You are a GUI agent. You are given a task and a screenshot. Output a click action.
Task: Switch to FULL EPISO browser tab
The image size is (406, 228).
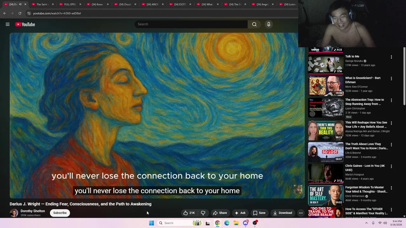70,4
